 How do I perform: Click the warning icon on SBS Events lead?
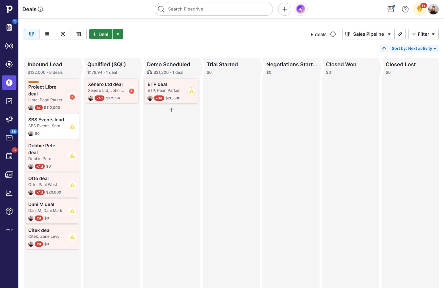coord(72,126)
